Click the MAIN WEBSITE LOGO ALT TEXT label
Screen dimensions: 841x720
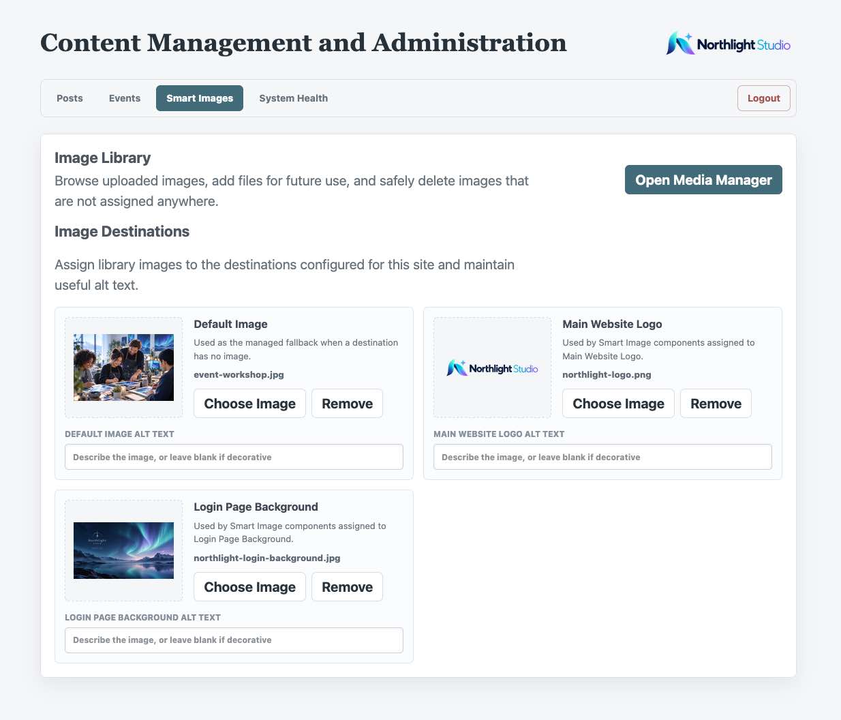point(499,434)
